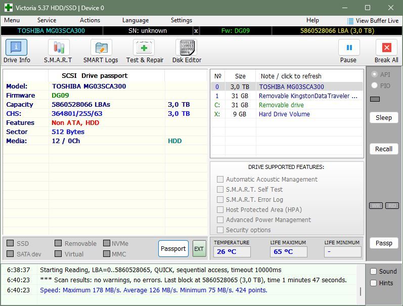
Task: Open the Settings menu
Action: click(x=181, y=20)
